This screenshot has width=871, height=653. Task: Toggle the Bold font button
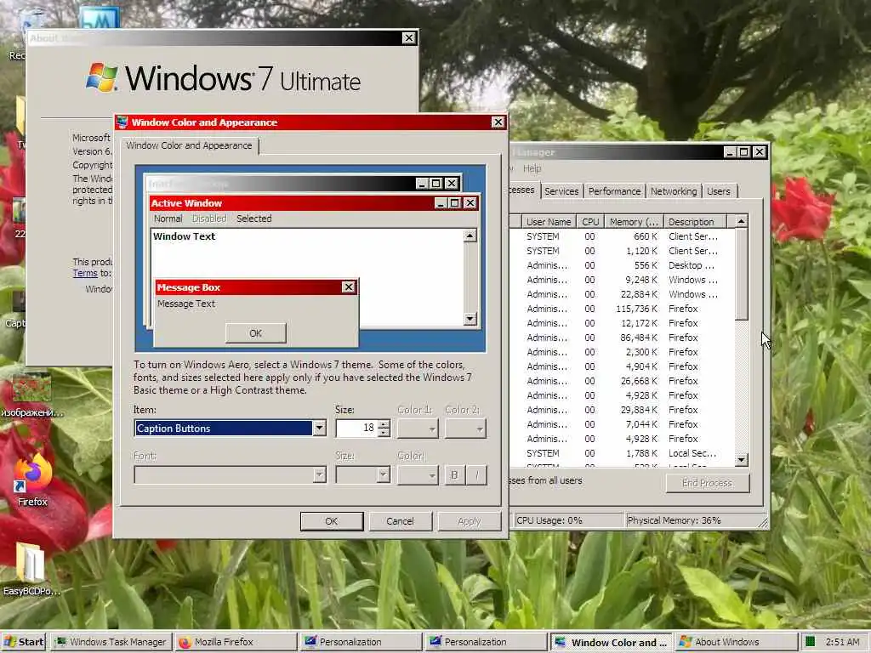coord(454,474)
